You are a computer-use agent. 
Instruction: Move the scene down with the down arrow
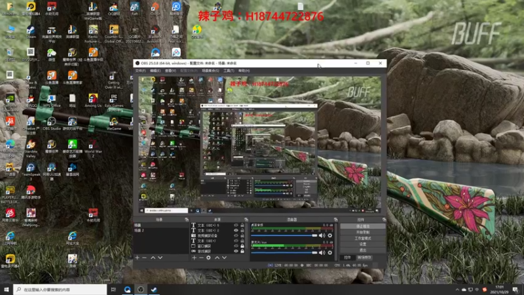pyautogui.click(x=160, y=258)
